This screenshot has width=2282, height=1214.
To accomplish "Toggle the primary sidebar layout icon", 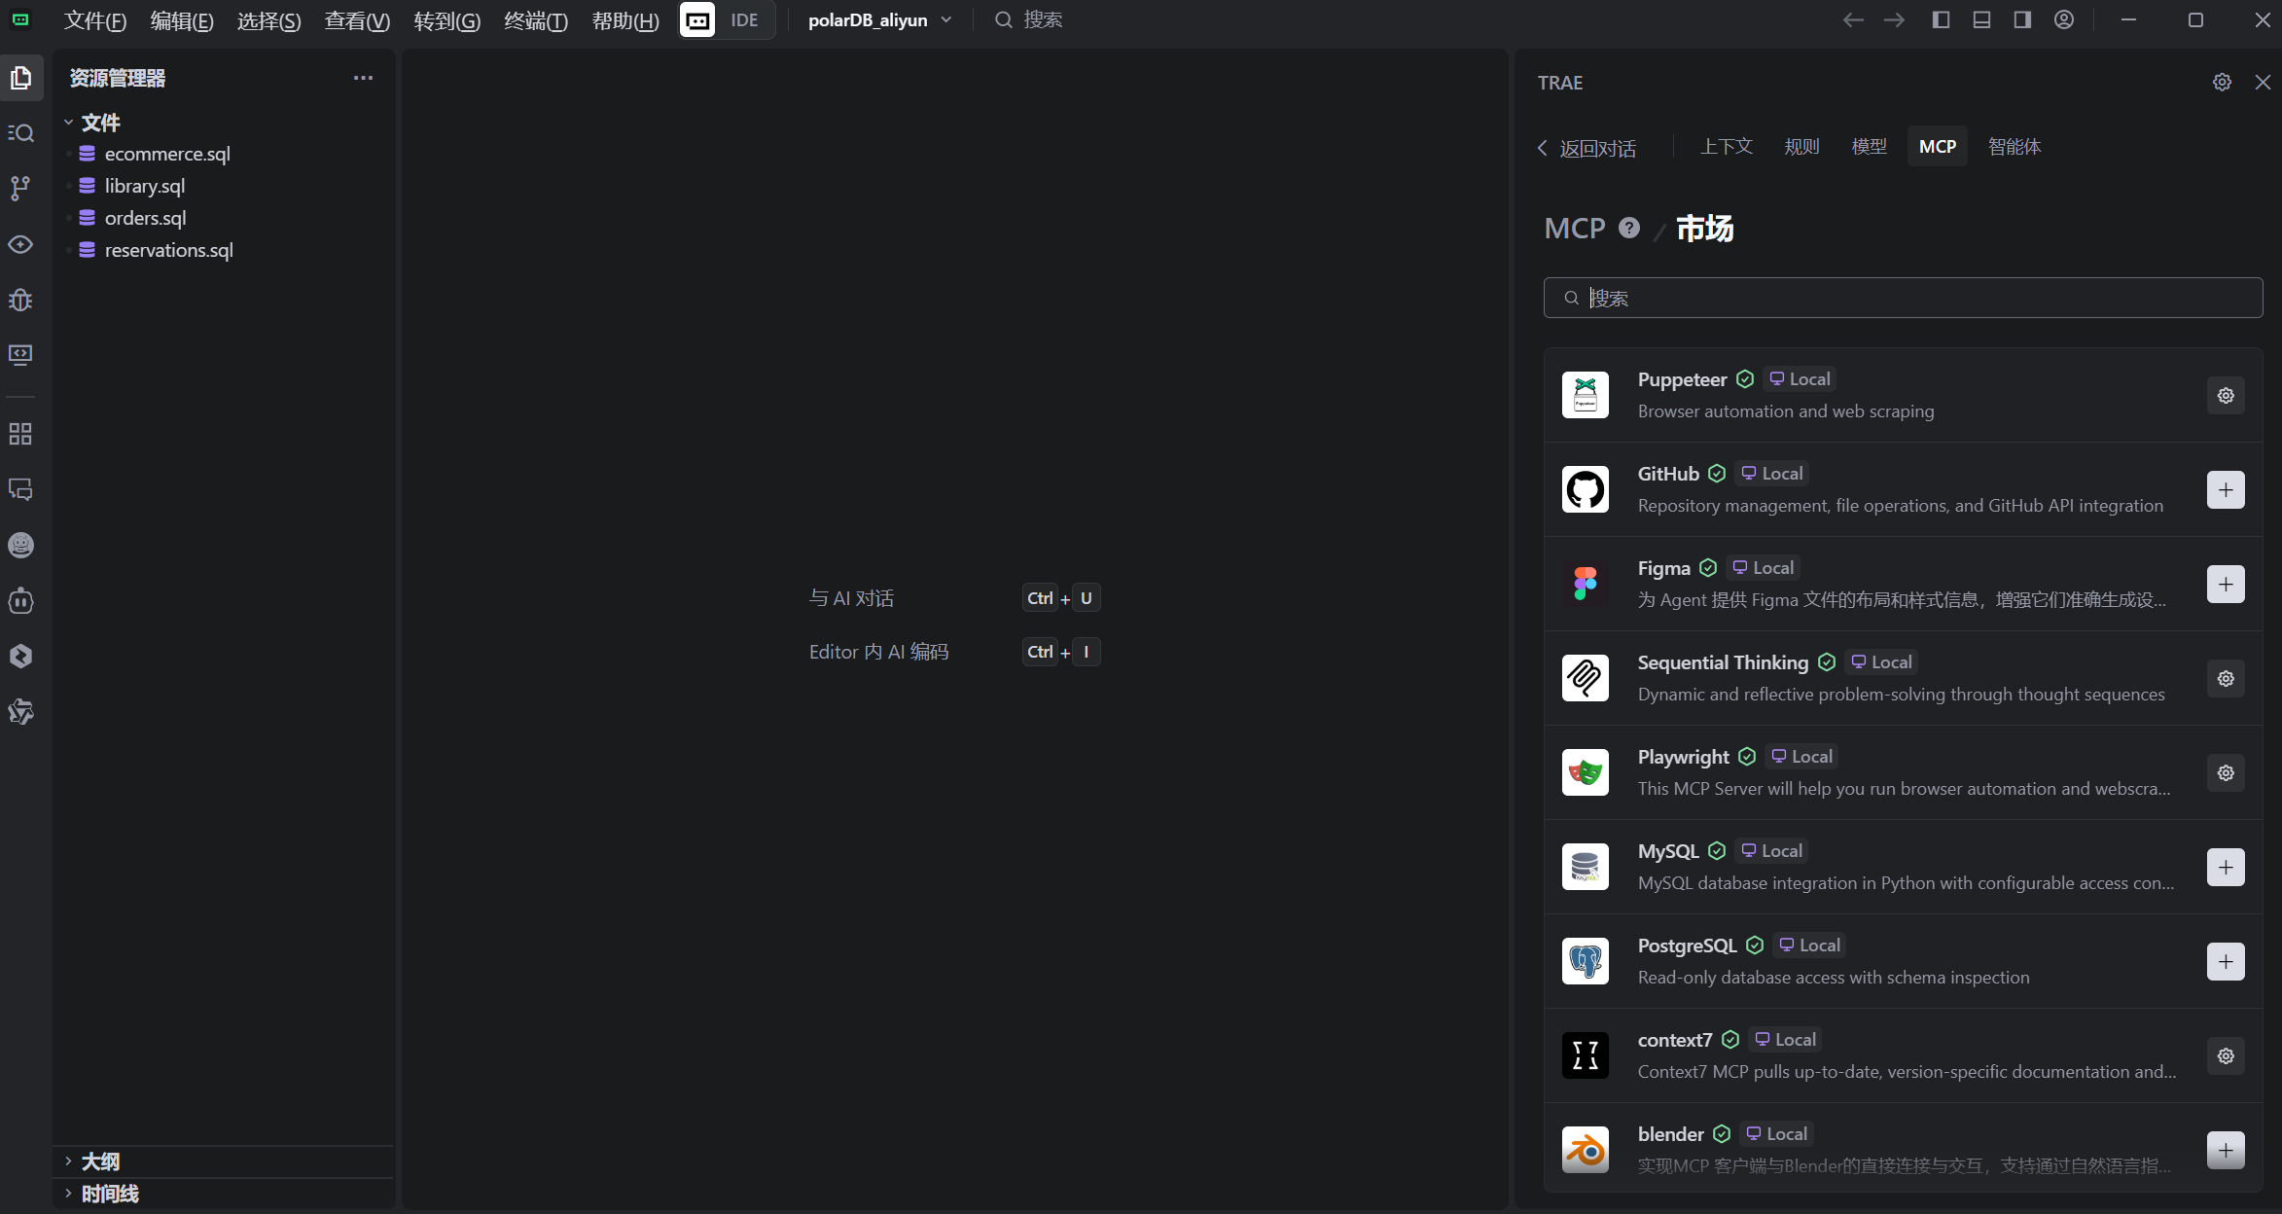I will click(1941, 19).
